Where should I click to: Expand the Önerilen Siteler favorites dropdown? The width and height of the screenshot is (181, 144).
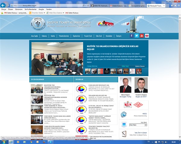[x=44, y=13]
